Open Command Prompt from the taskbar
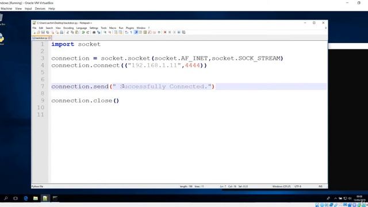The height and width of the screenshot is (207, 368). 55,198
